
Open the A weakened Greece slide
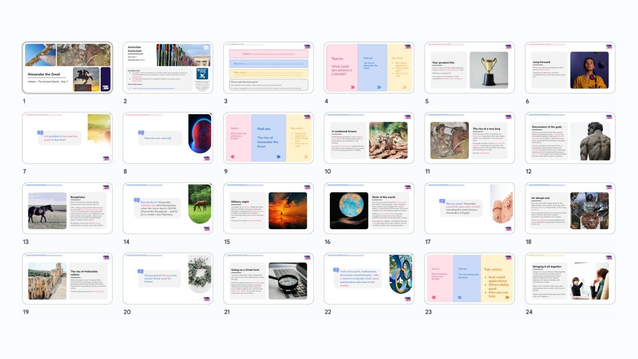pos(369,138)
